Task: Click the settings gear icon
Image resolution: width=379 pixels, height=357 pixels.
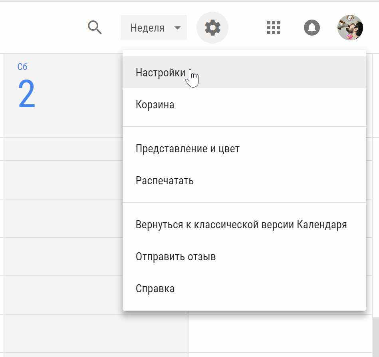Action: (212, 27)
